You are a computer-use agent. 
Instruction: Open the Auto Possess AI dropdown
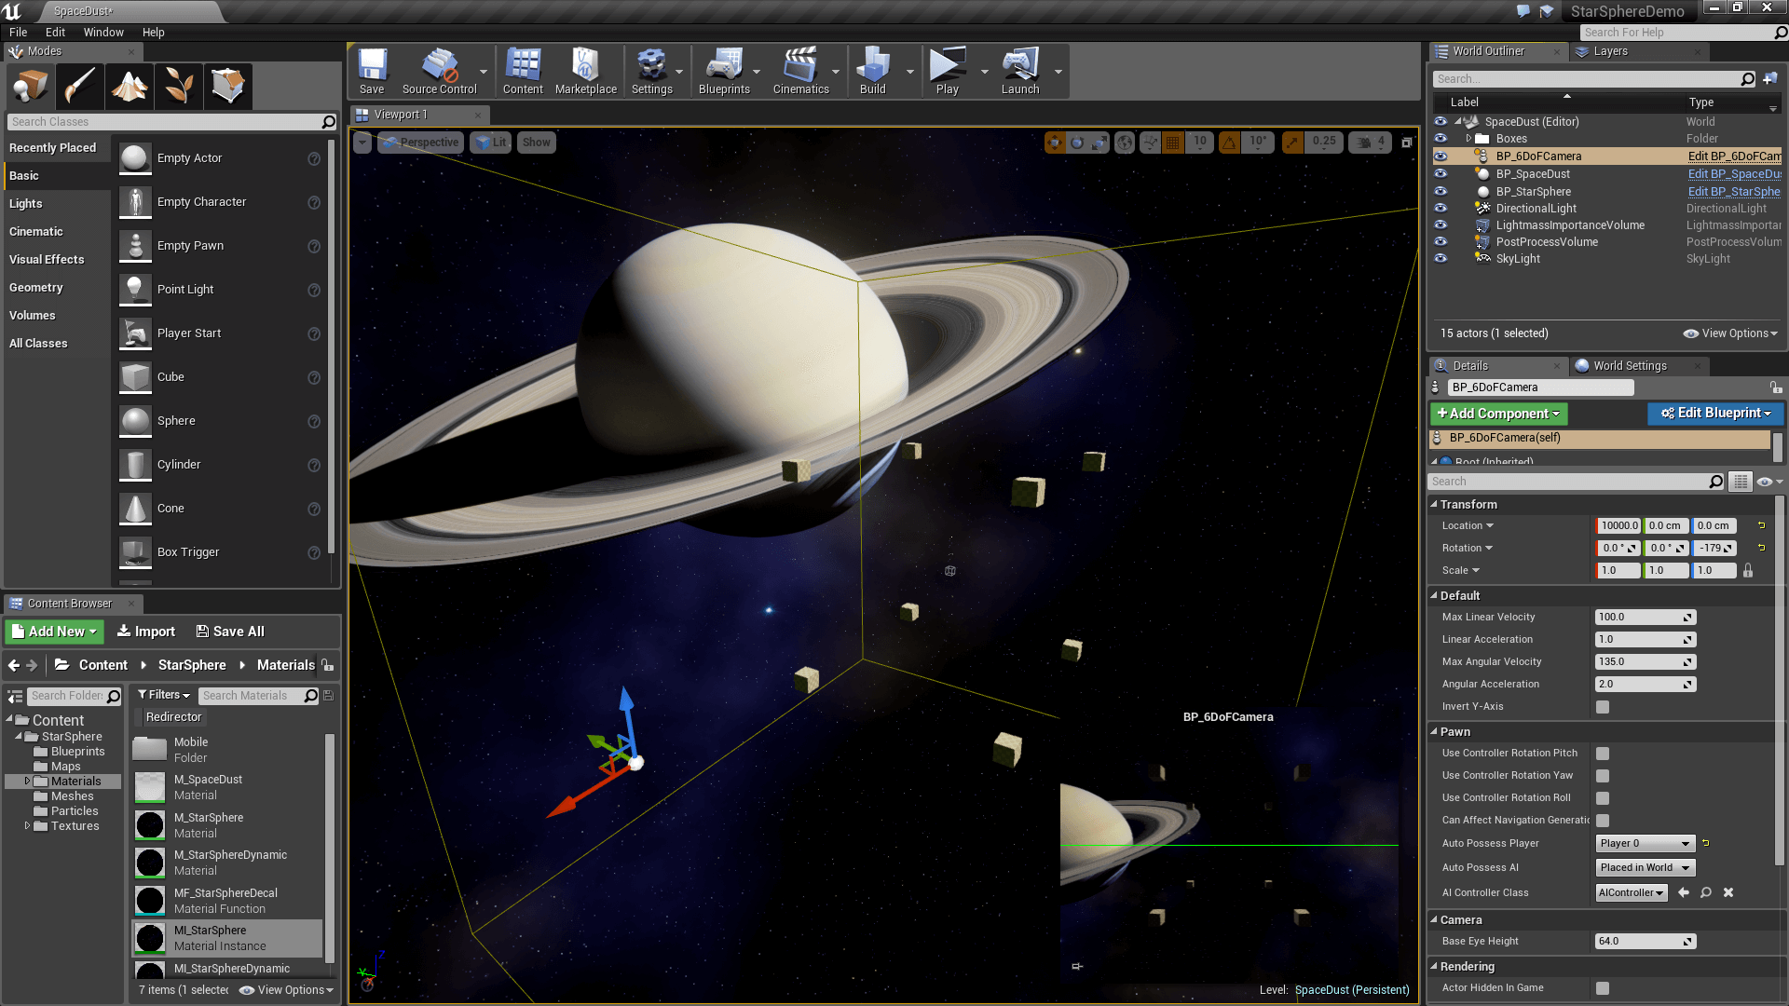point(1645,867)
